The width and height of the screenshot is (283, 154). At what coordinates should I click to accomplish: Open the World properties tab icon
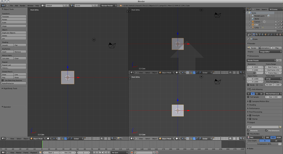tap(263, 34)
